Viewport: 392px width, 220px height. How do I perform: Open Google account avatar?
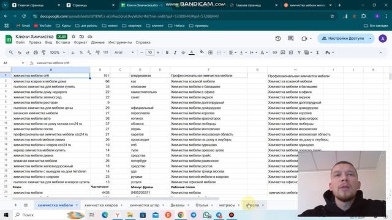(382, 38)
